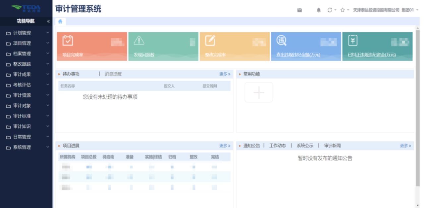424x208 pixels.
Task: Expand the 审计成果 sidebar chevron
Action: click(48, 74)
